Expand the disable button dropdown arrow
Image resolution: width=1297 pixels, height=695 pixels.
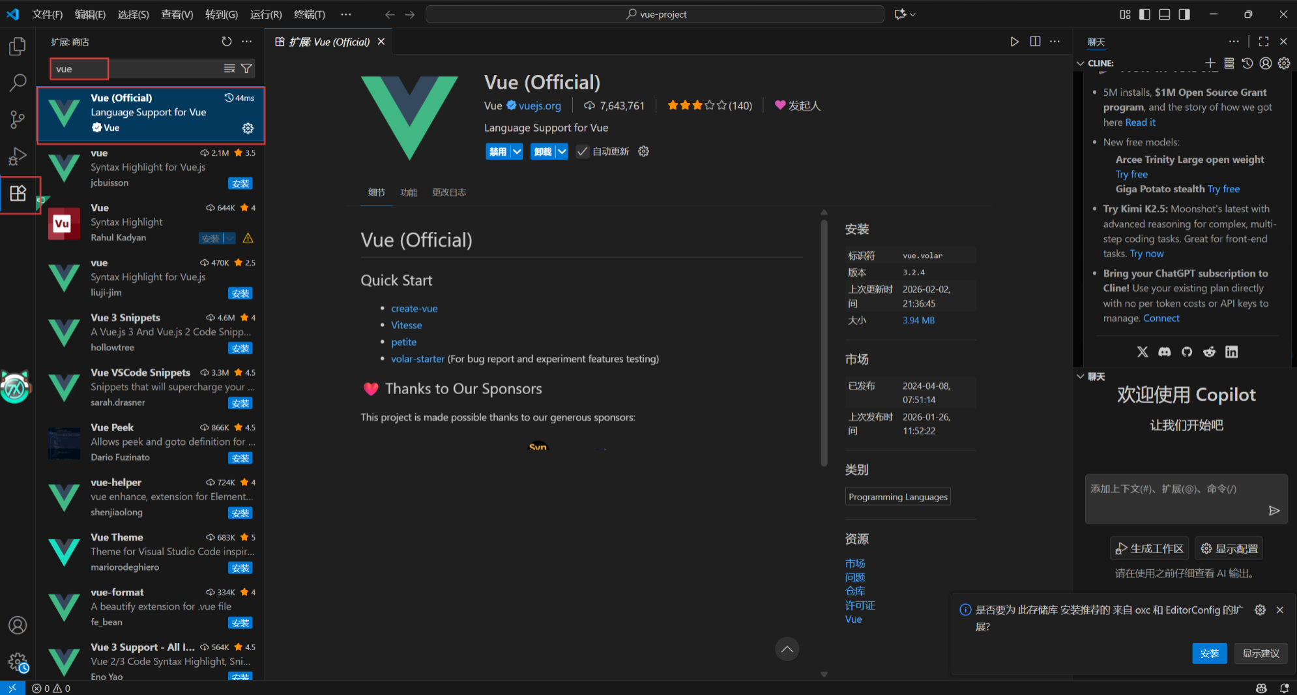pyautogui.click(x=517, y=151)
